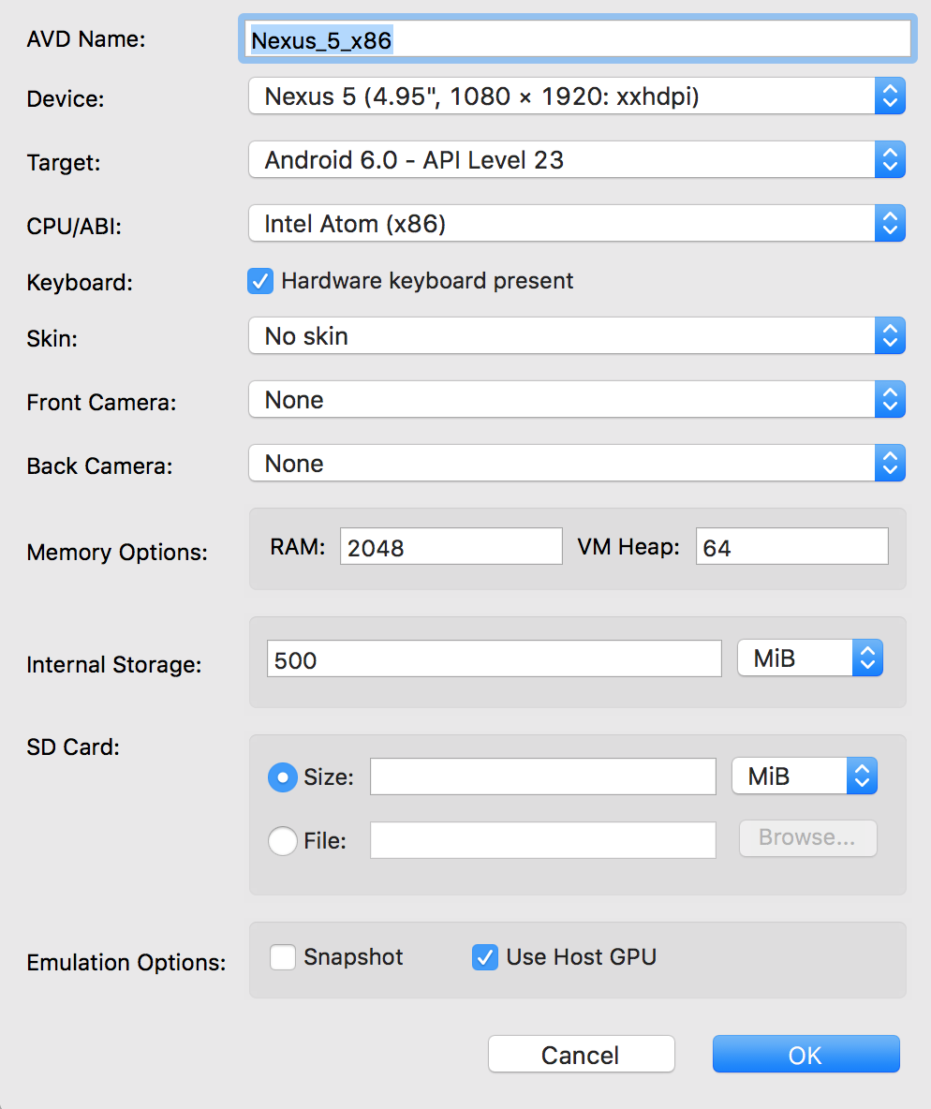Click the Internal Storage value field
Image resolution: width=931 pixels, height=1109 pixels.
point(494,659)
